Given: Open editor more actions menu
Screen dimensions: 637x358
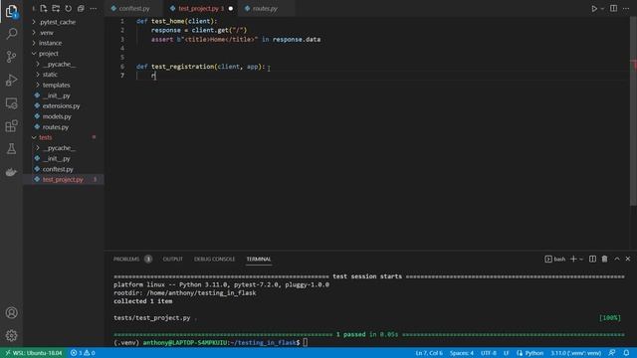Looking at the screenshot, I should click(x=626, y=8).
